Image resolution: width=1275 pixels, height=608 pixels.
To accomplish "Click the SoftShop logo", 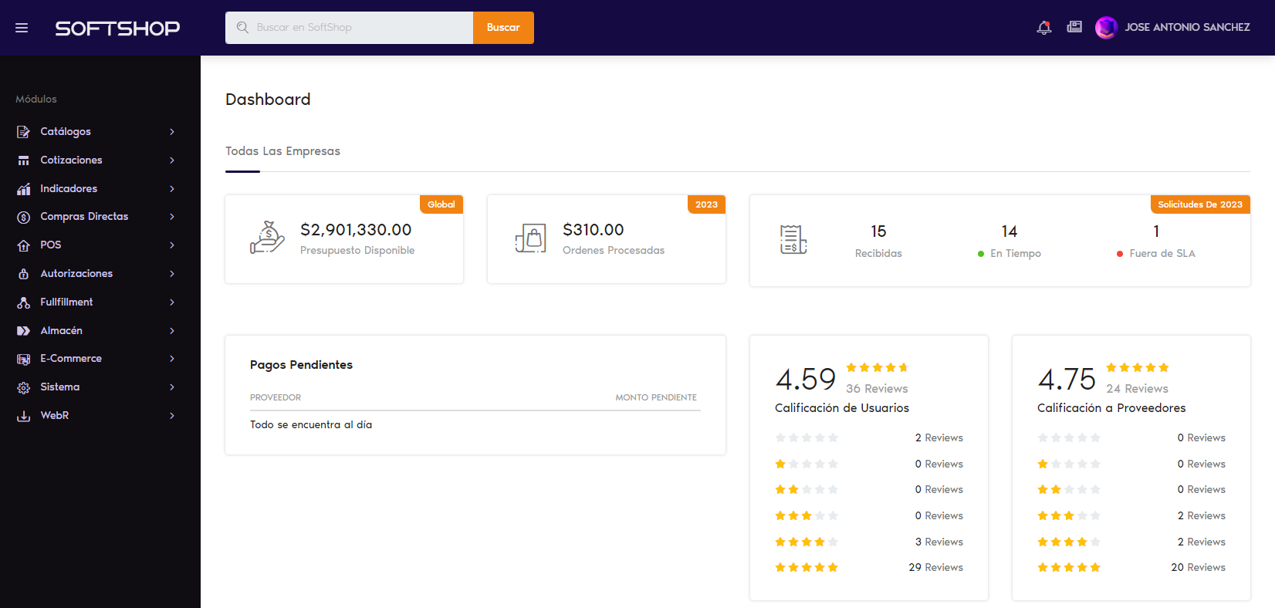I will [x=117, y=28].
